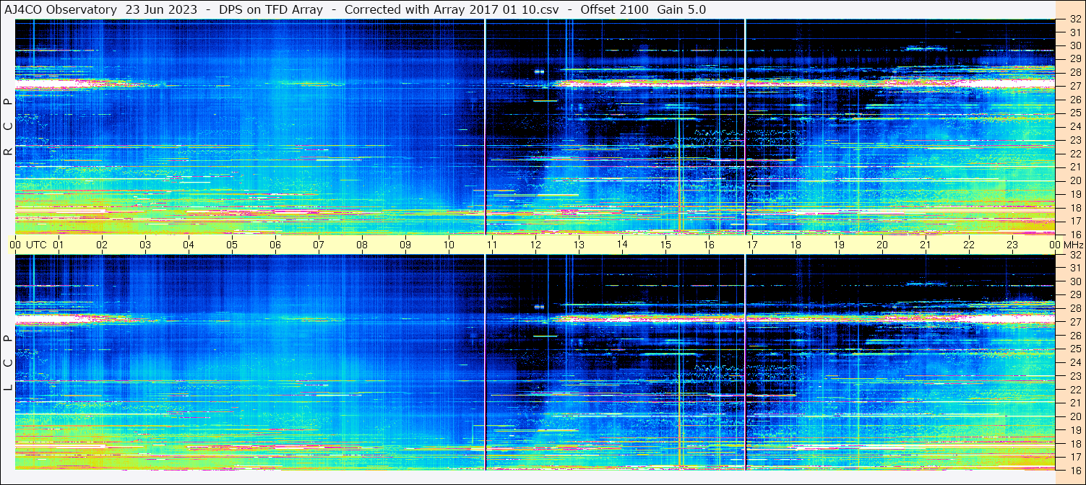Screen dimensions: 1086x485
Task: Pick the 03 hour tick label
Action: [145, 245]
